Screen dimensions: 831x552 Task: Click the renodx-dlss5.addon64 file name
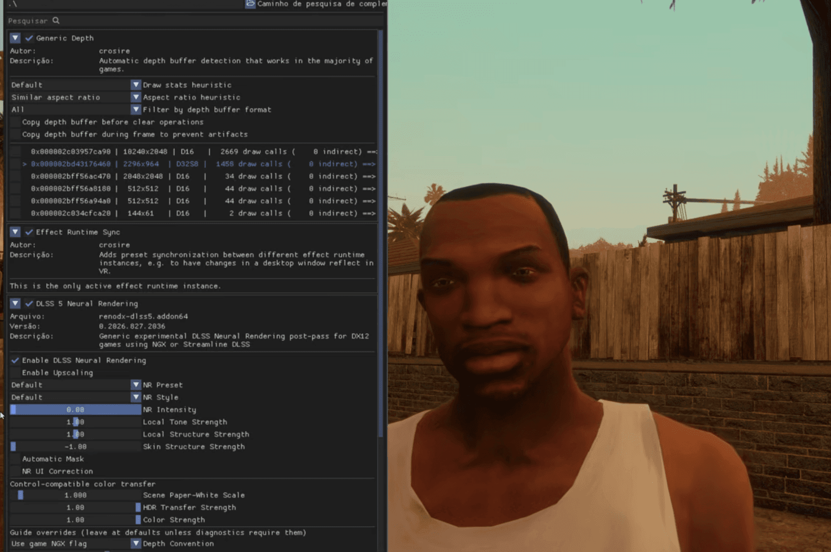pyautogui.click(x=143, y=316)
